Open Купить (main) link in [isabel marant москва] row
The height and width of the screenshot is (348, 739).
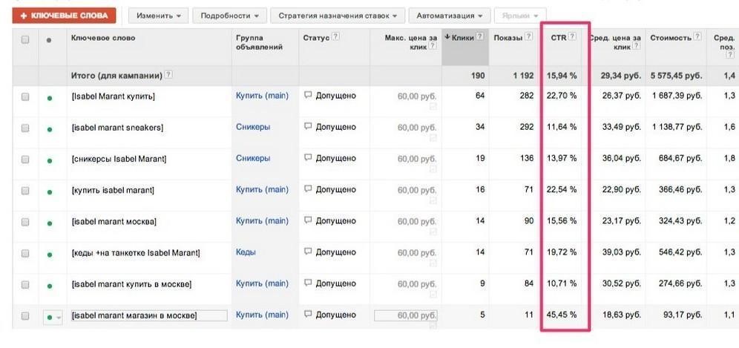(262, 221)
